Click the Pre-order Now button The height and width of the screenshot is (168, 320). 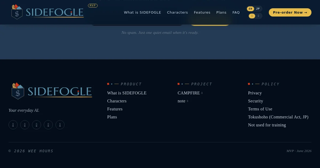tap(290, 13)
